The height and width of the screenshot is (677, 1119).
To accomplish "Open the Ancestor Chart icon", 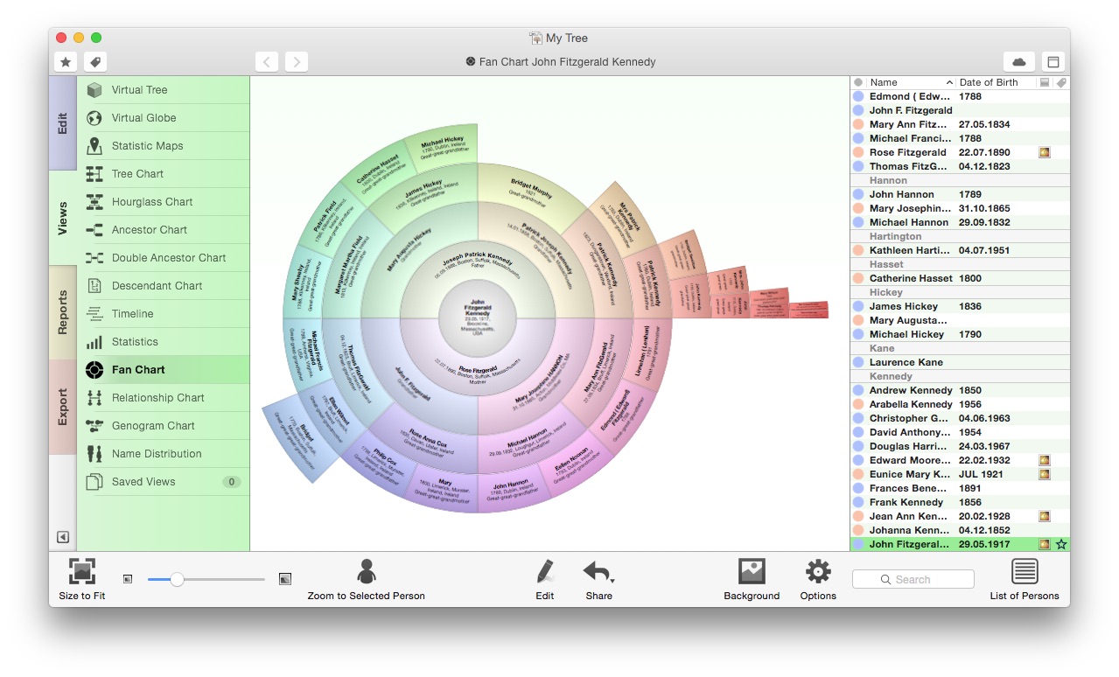I will 94,230.
